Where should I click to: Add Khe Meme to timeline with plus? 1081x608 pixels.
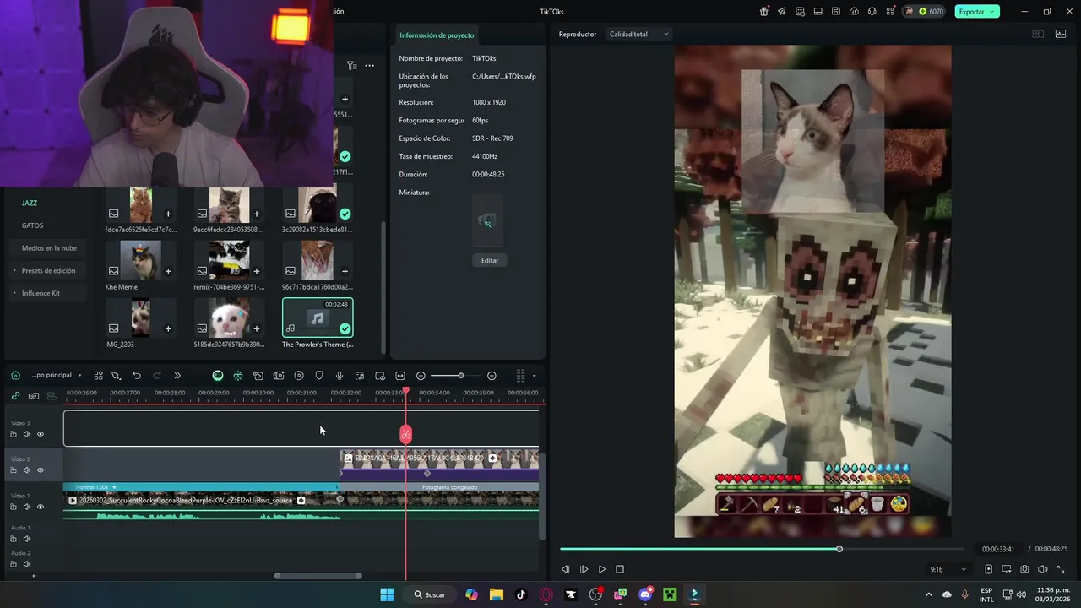point(168,271)
